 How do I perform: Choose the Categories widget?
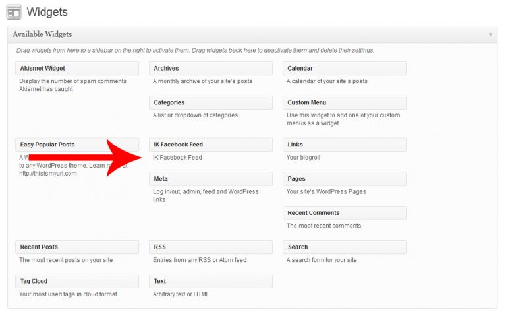click(211, 103)
